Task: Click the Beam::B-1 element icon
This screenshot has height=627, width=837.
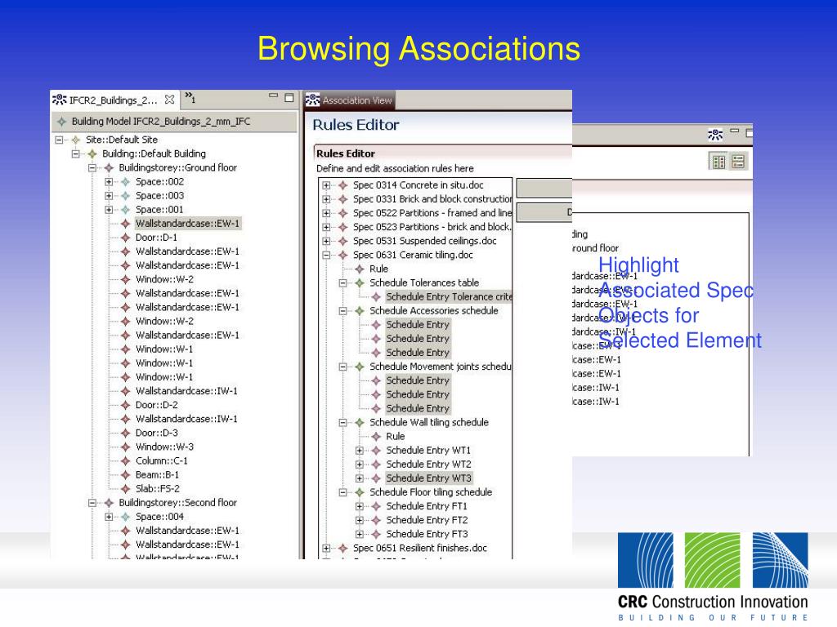Action: point(125,474)
